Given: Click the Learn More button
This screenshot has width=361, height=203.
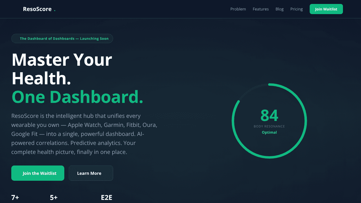Looking at the screenshot, I should [91, 173].
